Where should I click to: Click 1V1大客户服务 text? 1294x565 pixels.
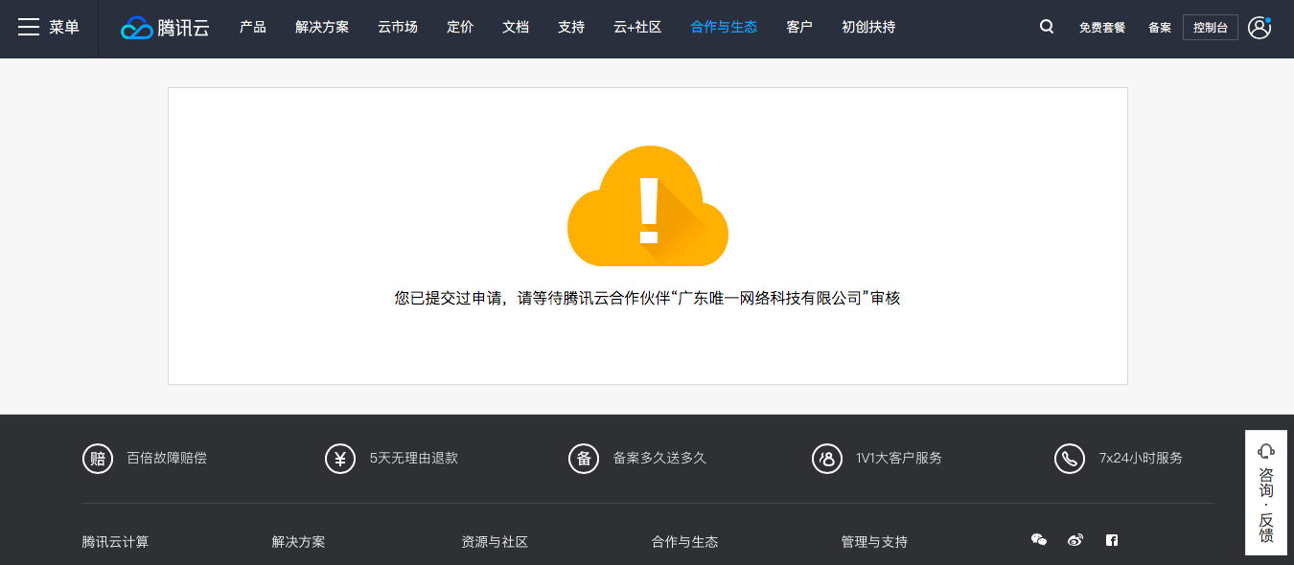pyautogui.click(x=899, y=458)
